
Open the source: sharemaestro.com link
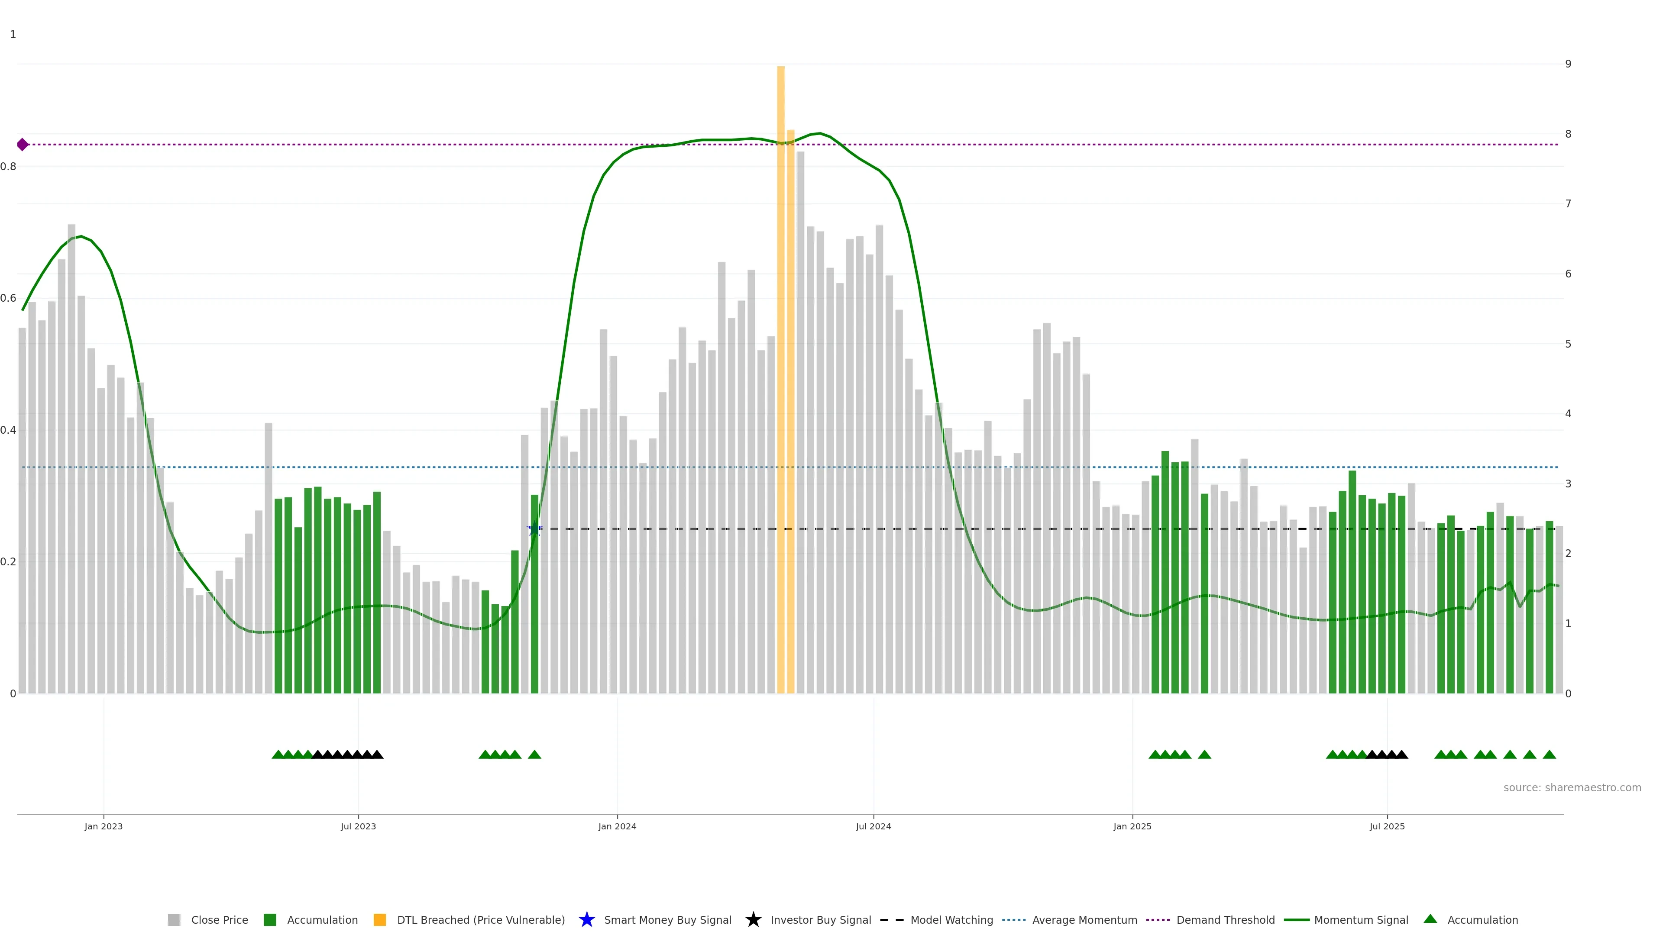click(x=1572, y=787)
